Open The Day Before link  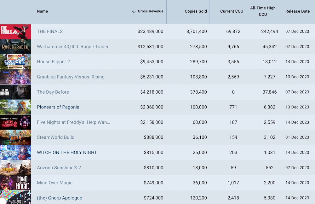[53, 92]
